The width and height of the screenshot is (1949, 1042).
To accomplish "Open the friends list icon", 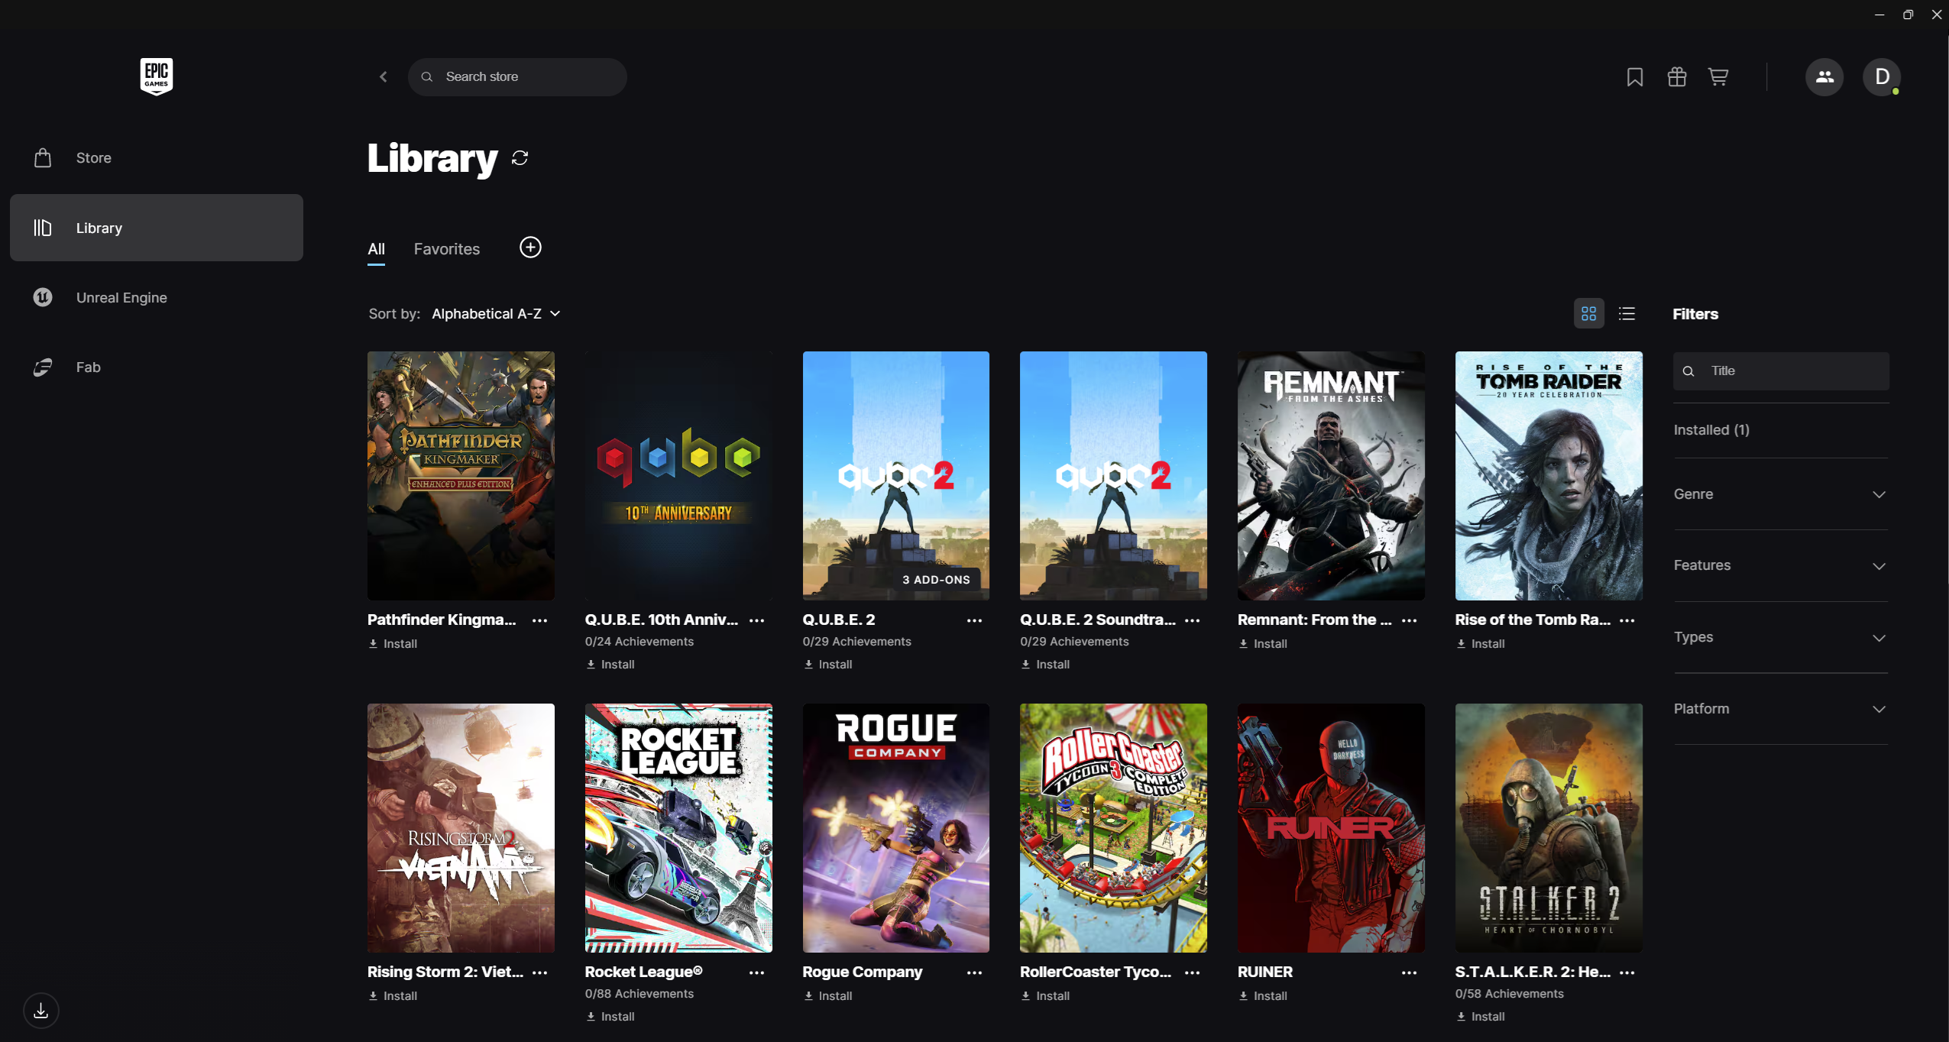I will pyautogui.click(x=1824, y=77).
